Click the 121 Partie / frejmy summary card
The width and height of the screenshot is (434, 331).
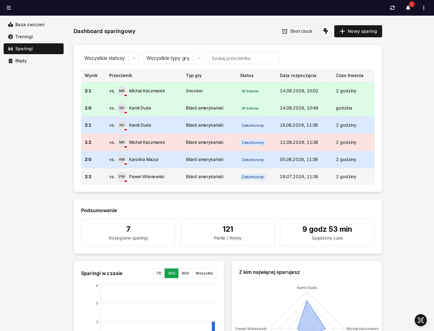228,232
